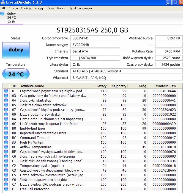Screen dimensions: 183x193
Task: Click the drive letter field C: E:
Action: 95,65
